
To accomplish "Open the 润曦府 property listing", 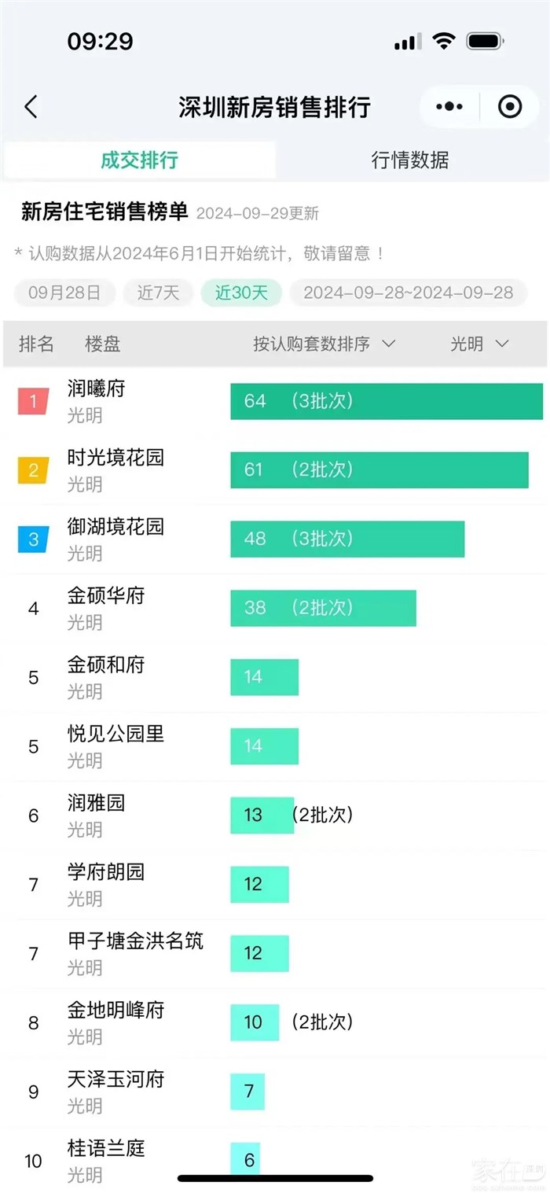I will pyautogui.click(x=96, y=388).
